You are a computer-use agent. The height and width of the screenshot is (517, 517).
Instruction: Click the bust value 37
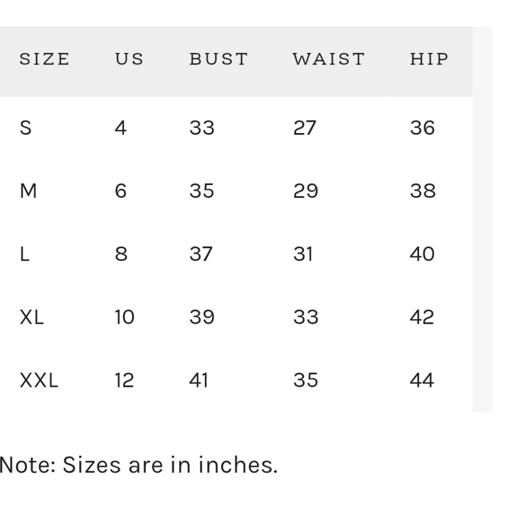click(x=201, y=254)
